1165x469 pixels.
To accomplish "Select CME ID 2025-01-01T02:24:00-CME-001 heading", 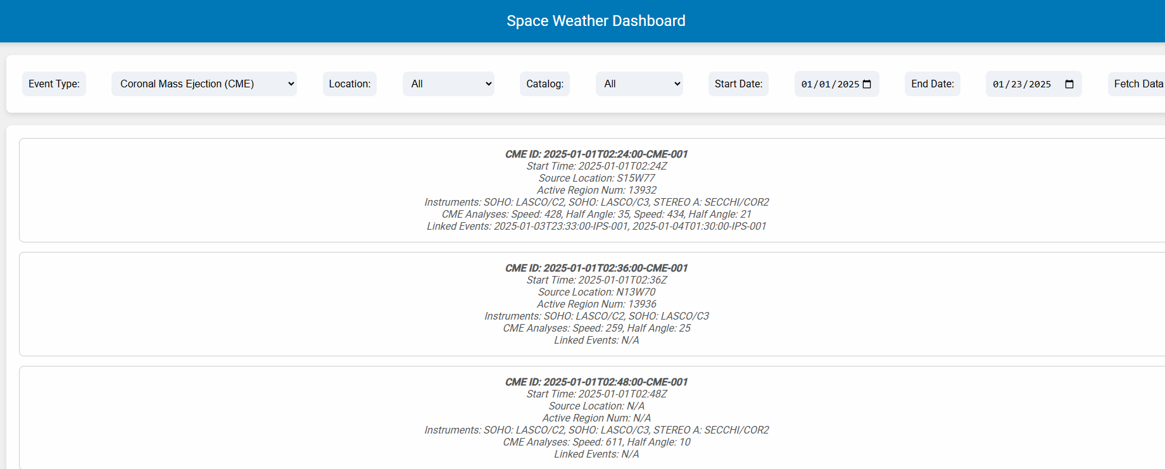I will (596, 154).
